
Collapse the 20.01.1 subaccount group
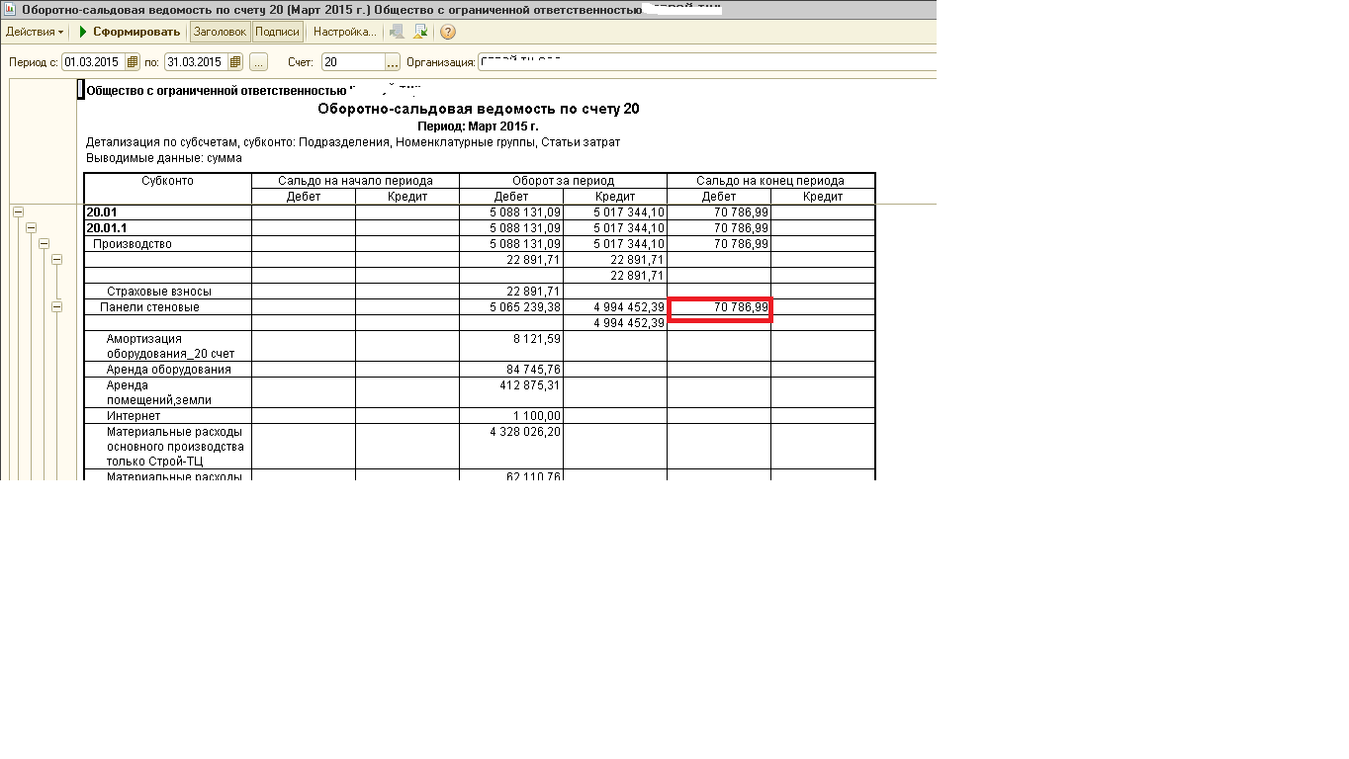pyautogui.click(x=31, y=227)
